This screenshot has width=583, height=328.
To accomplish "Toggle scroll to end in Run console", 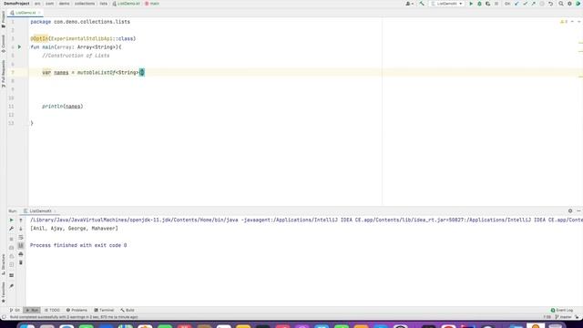I will click(x=21, y=246).
